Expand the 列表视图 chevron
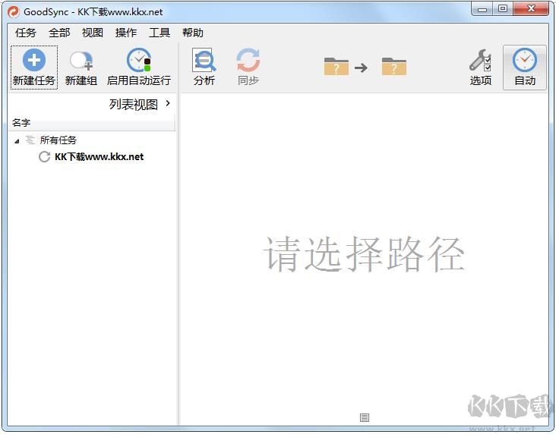 (x=168, y=103)
